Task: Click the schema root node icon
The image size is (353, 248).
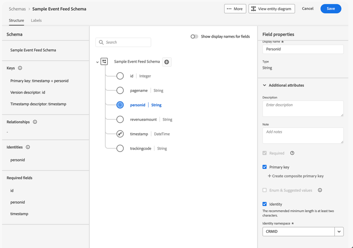Action: pyautogui.click(x=104, y=62)
